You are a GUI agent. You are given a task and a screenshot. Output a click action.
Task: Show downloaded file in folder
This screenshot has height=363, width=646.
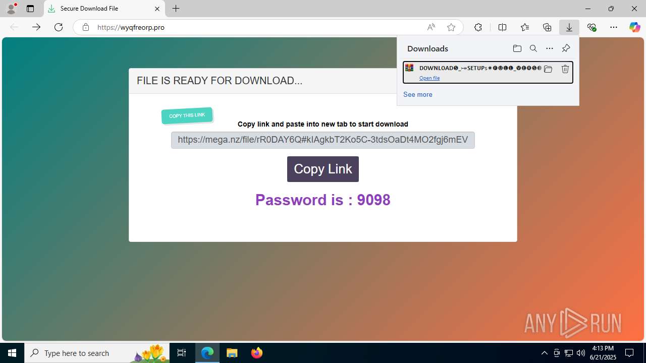548,69
